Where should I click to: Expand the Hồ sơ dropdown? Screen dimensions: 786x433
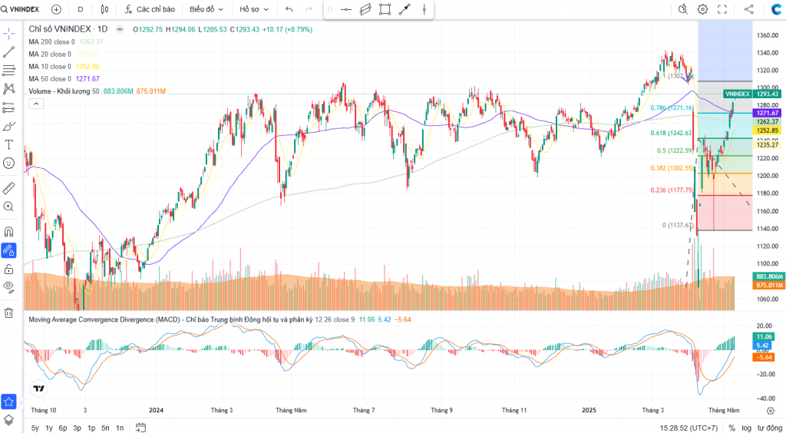(x=253, y=9)
